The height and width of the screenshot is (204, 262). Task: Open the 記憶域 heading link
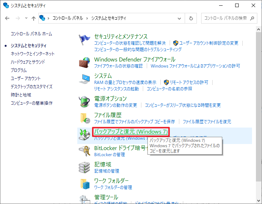[x=103, y=164]
